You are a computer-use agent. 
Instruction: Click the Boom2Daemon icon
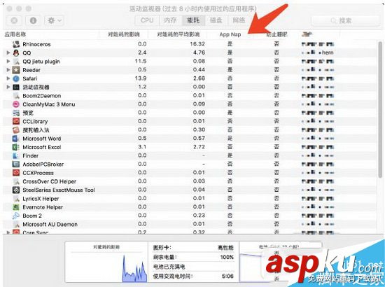click(x=16, y=96)
